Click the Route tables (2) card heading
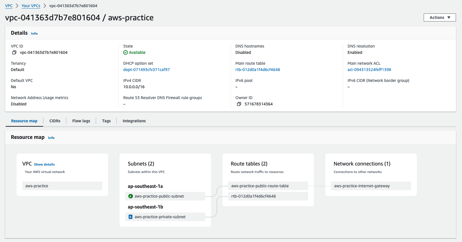 [249, 164]
